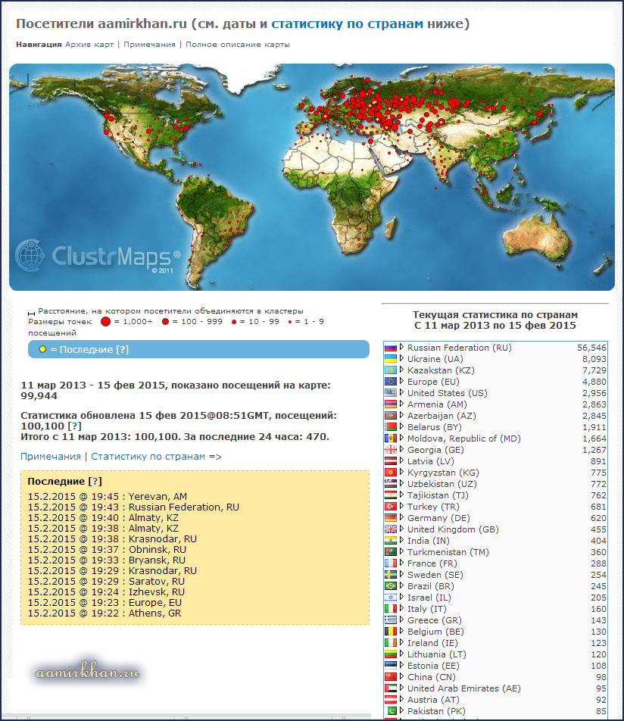This screenshot has height=721, width=624.
Task: Click the ClustrMaps globe logo
Action: click(31, 254)
